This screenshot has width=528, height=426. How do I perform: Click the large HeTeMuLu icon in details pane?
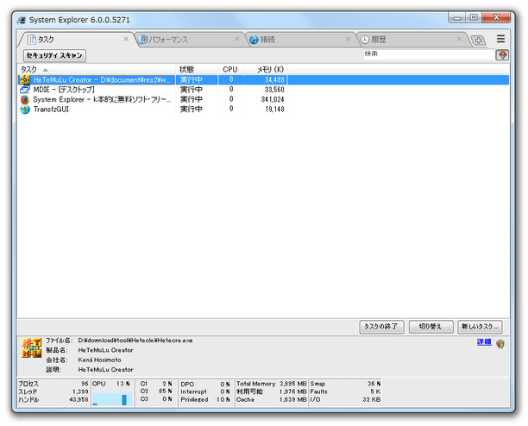click(32, 348)
